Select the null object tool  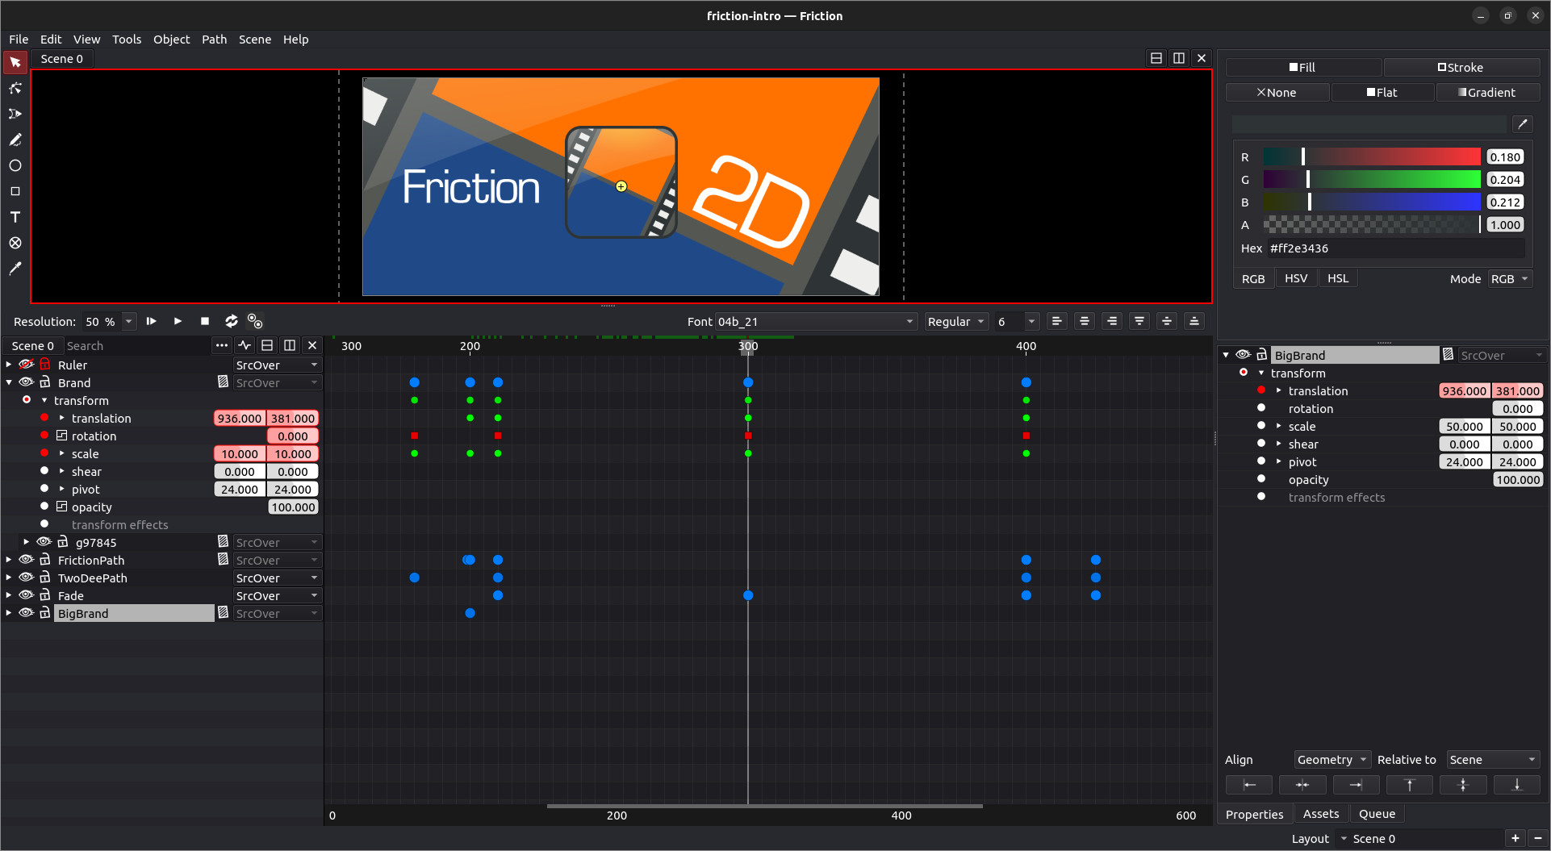click(15, 243)
